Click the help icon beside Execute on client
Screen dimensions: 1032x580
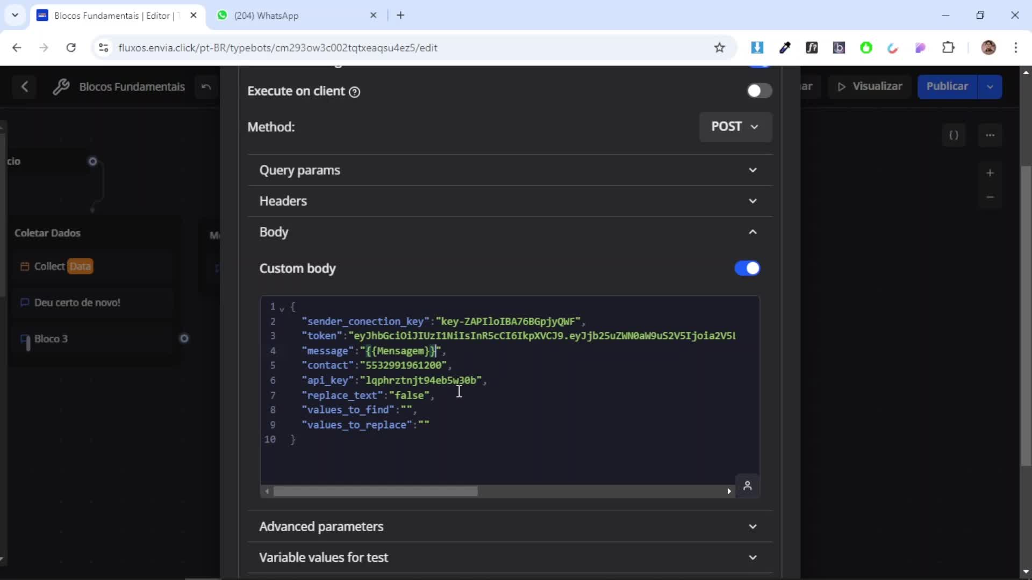(x=354, y=92)
